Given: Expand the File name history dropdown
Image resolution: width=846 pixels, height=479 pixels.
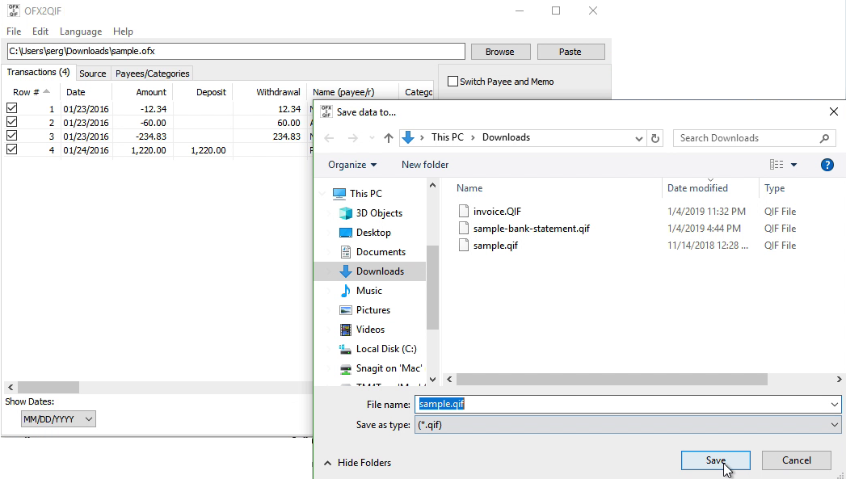Looking at the screenshot, I should [x=834, y=405].
